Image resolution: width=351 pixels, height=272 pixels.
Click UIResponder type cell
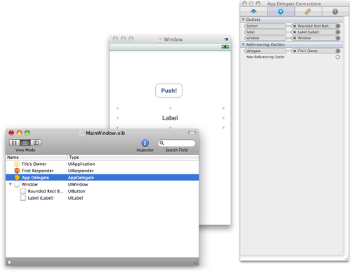[x=81, y=171]
